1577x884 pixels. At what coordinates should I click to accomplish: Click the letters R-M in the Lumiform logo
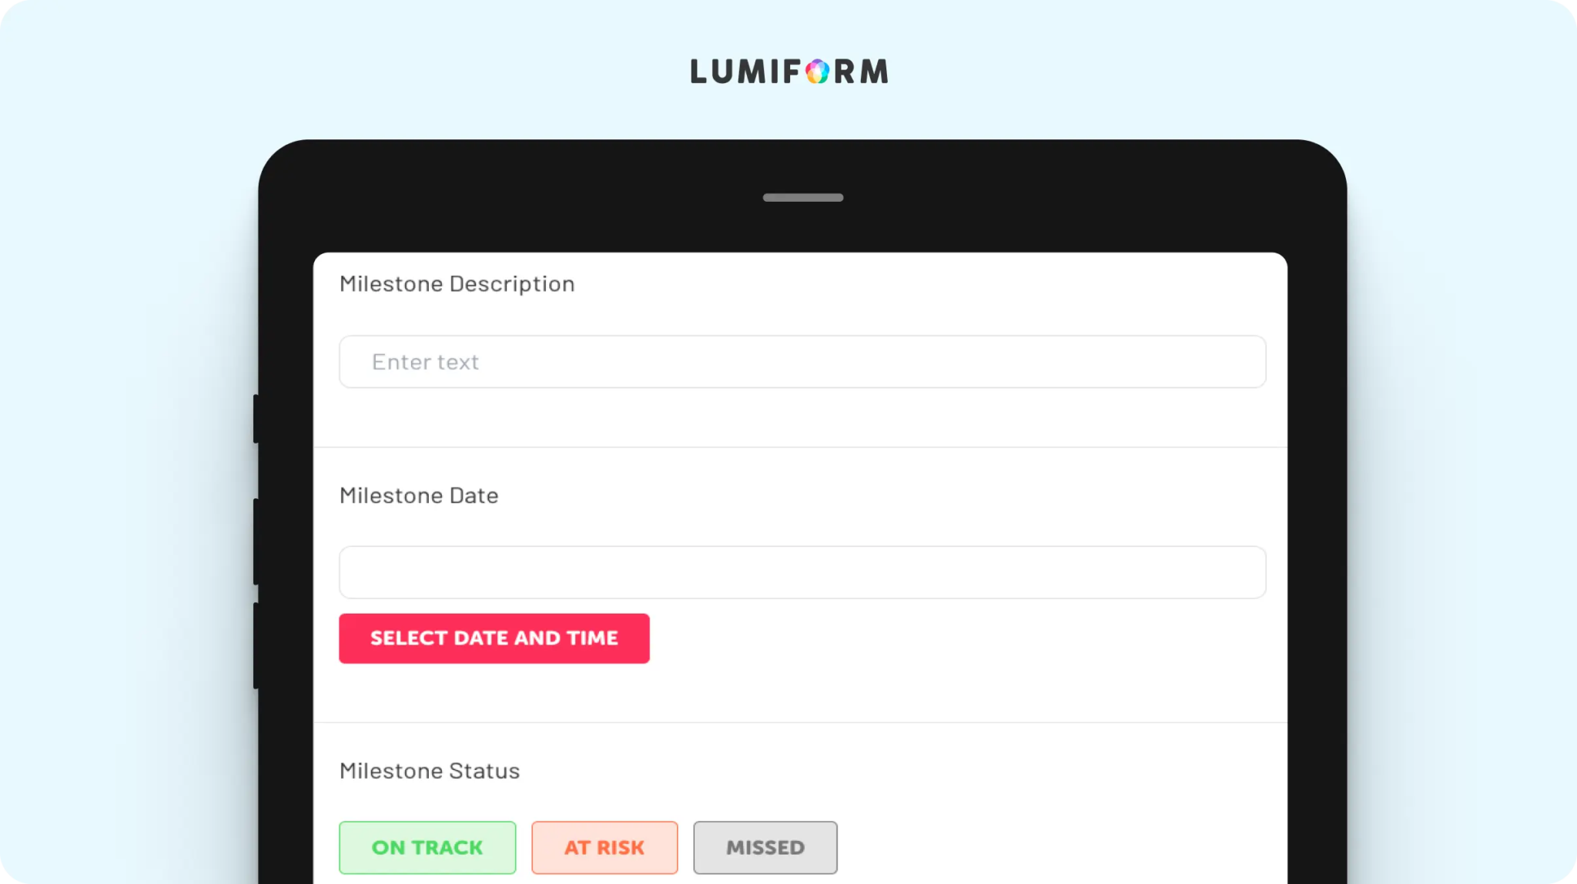862,72
